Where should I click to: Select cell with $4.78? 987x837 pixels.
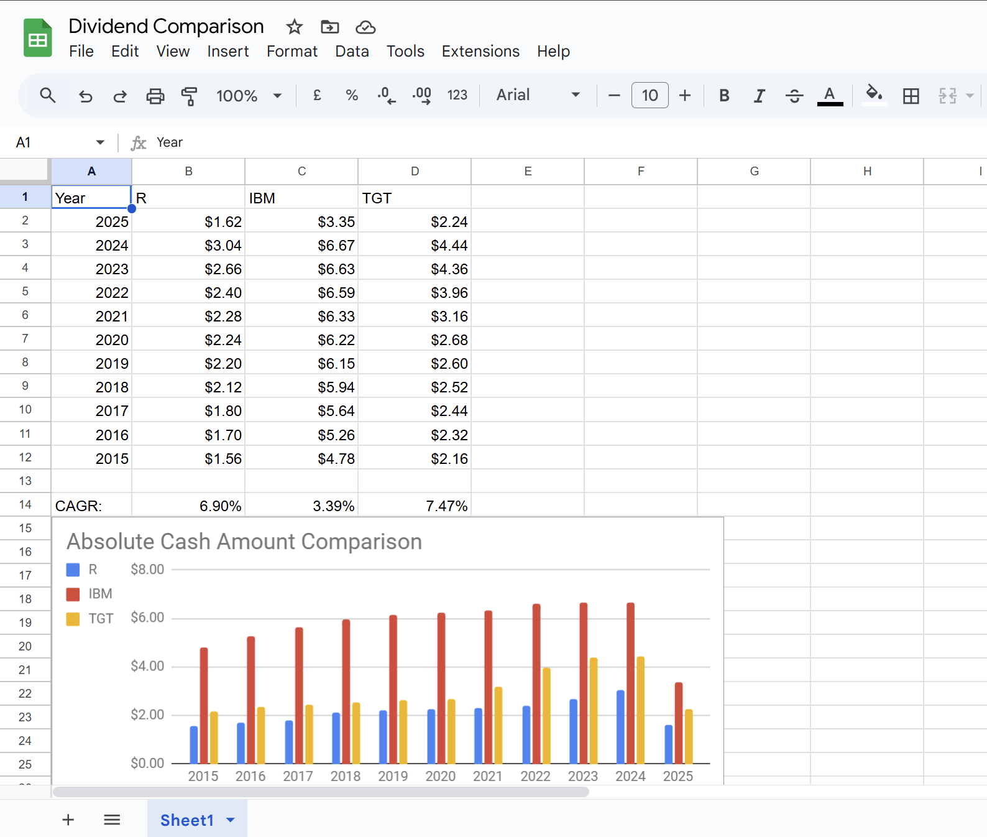(x=301, y=458)
